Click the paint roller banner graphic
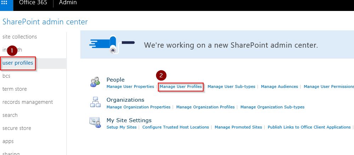354x155 pixels. coord(112,44)
